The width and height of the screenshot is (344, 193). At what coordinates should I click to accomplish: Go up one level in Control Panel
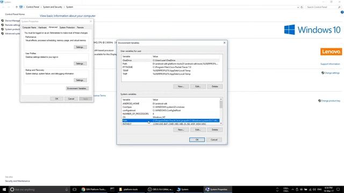(17, 7)
